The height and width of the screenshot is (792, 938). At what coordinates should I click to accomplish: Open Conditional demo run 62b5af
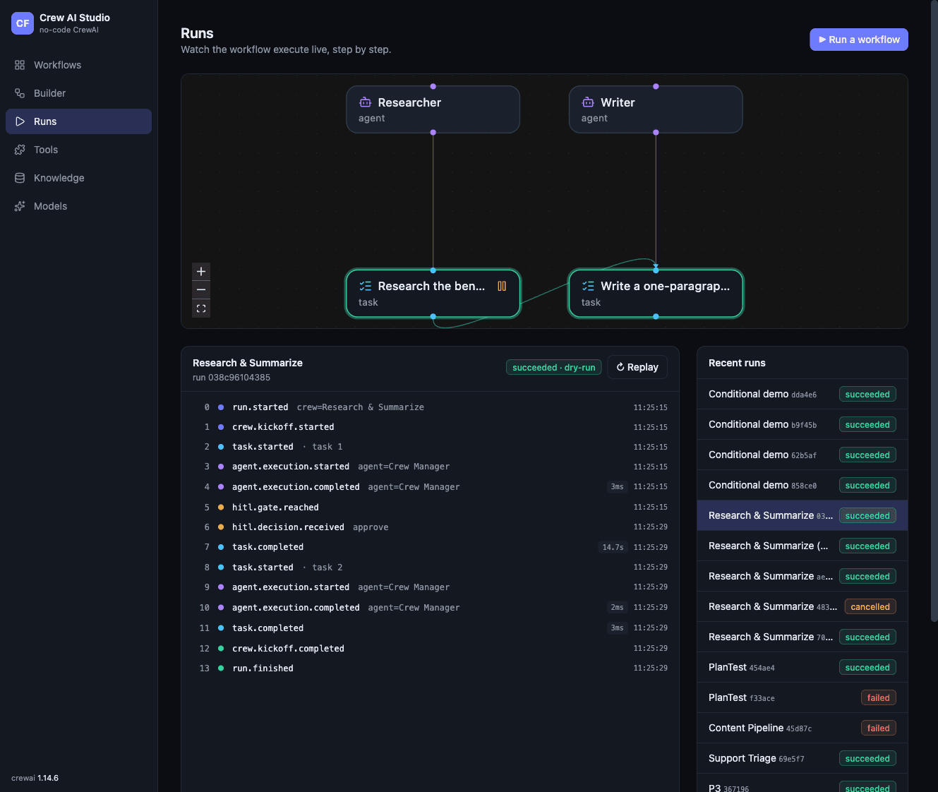[x=802, y=455]
